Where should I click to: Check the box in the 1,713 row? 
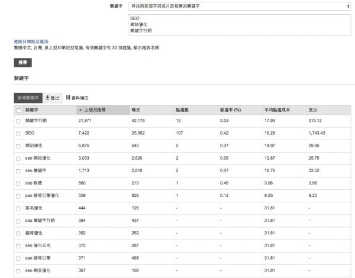click(x=18, y=171)
